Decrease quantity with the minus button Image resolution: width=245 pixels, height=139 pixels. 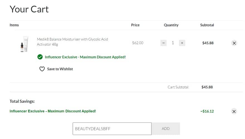[x=164, y=43]
